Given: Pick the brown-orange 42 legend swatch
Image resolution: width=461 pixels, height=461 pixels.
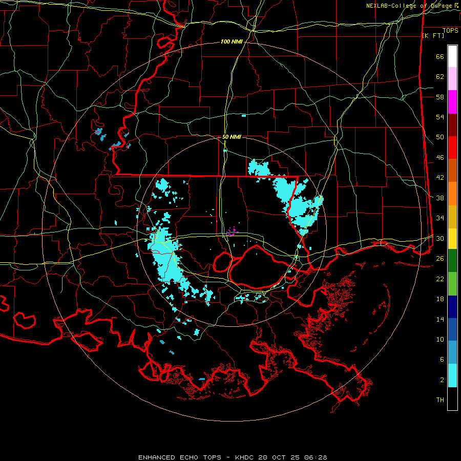Looking at the screenshot, I should [452, 171].
